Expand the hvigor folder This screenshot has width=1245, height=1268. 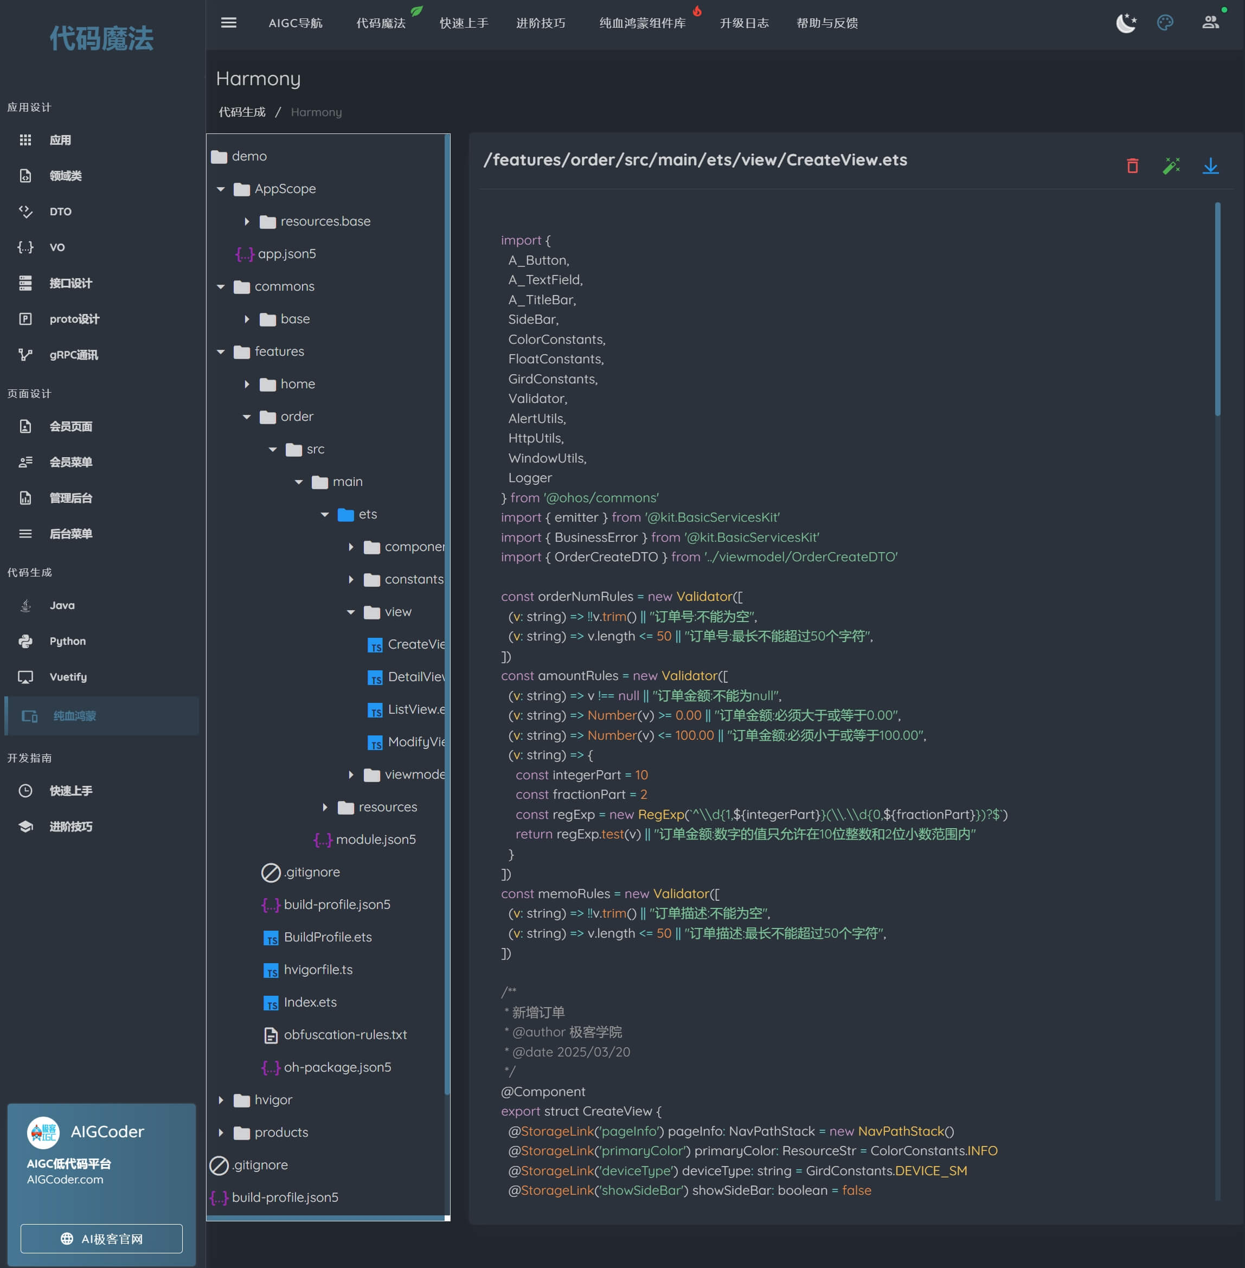[221, 1100]
